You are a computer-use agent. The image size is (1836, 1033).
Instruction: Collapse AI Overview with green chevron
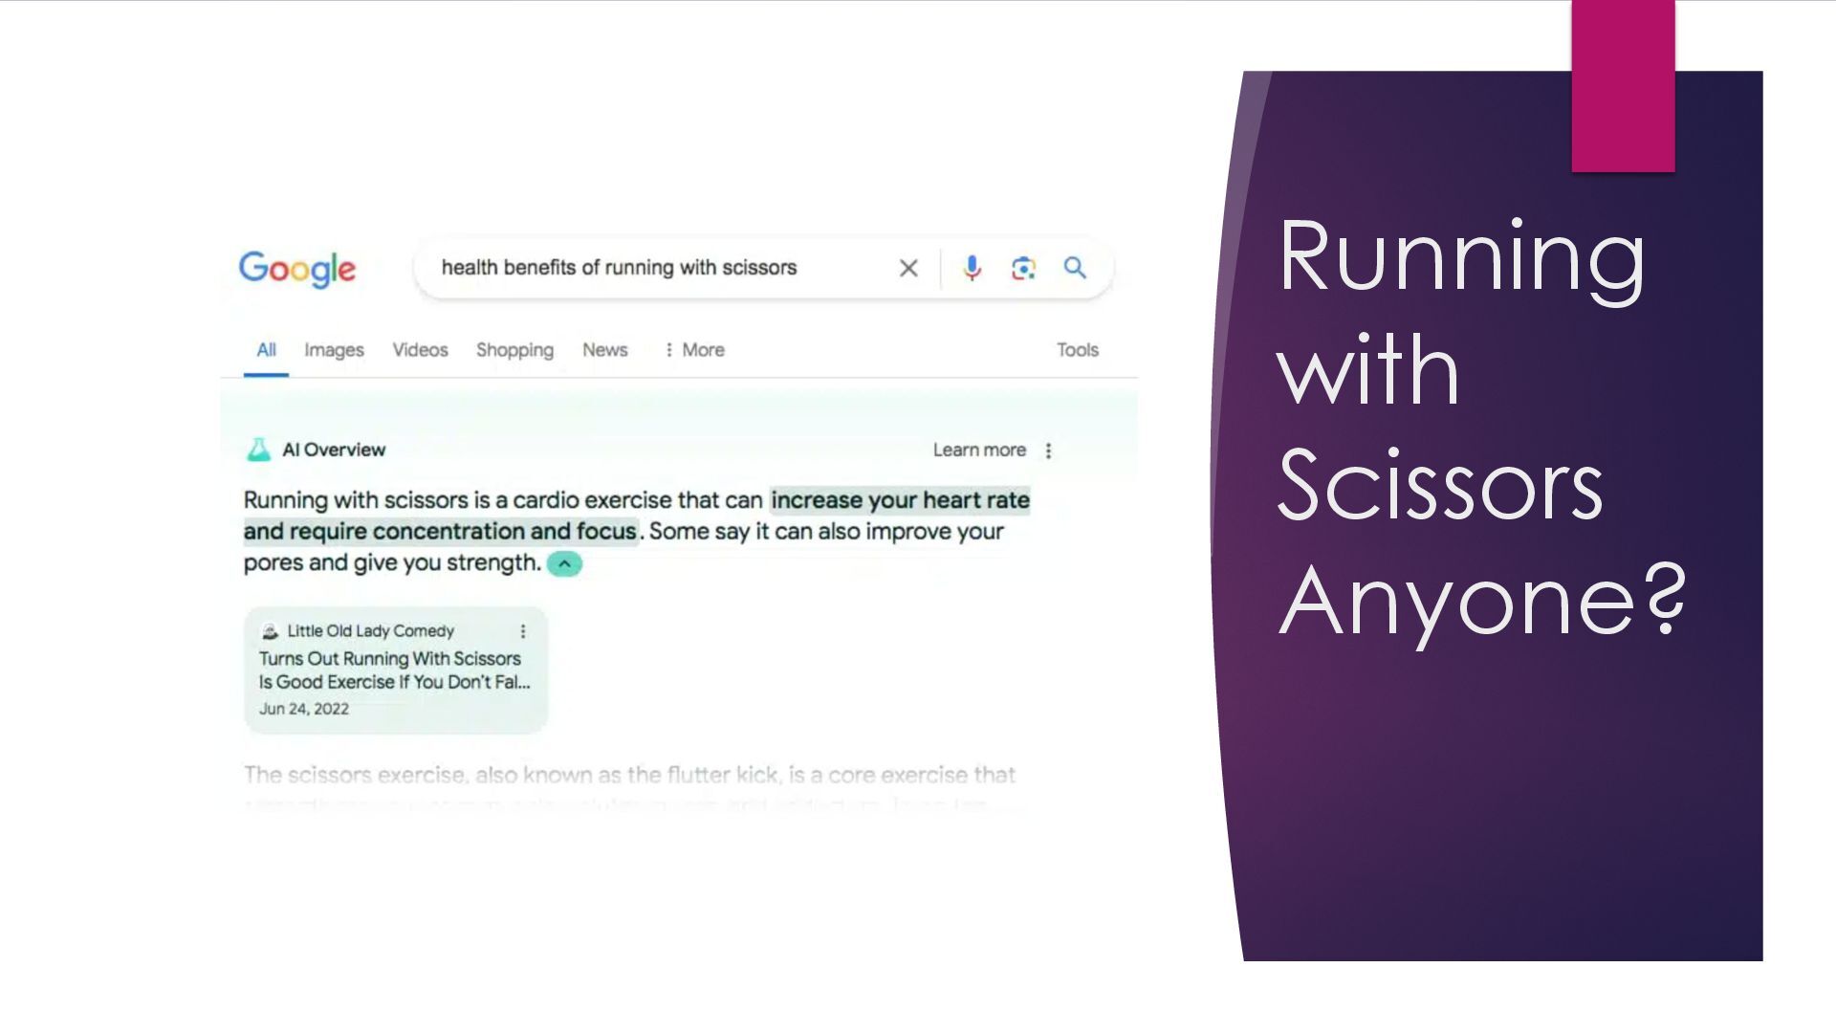coord(564,563)
